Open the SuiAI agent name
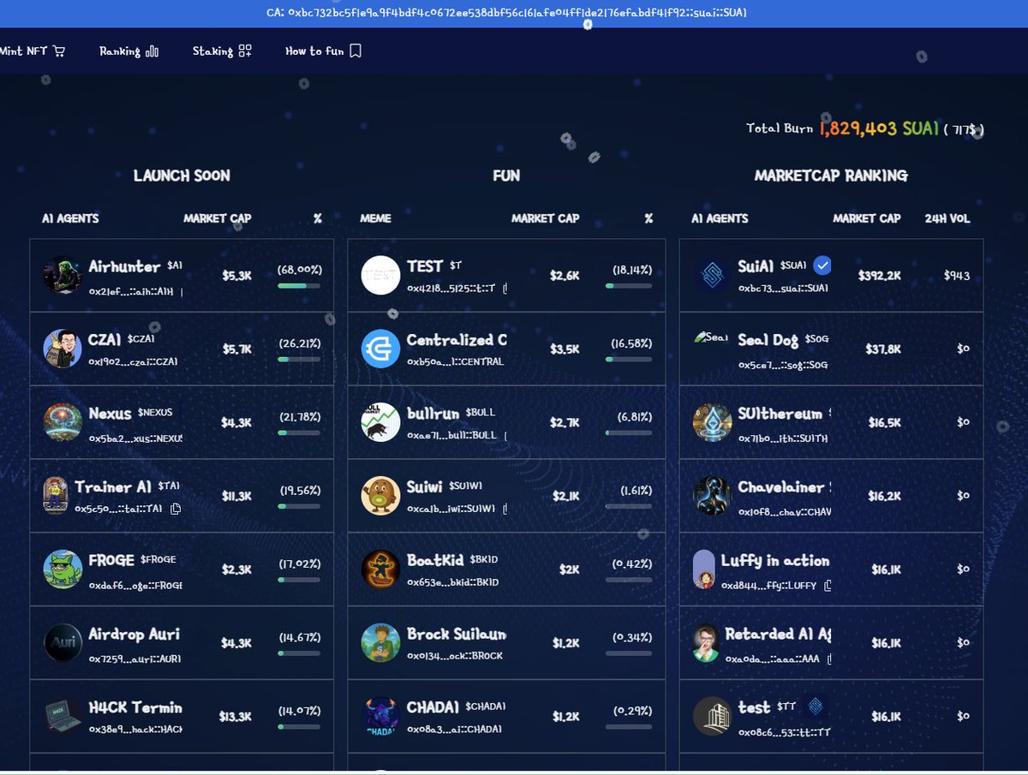 (x=756, y=266)
